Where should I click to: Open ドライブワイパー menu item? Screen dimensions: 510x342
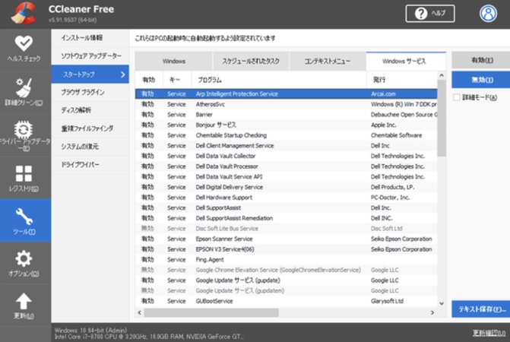point(90,164)
